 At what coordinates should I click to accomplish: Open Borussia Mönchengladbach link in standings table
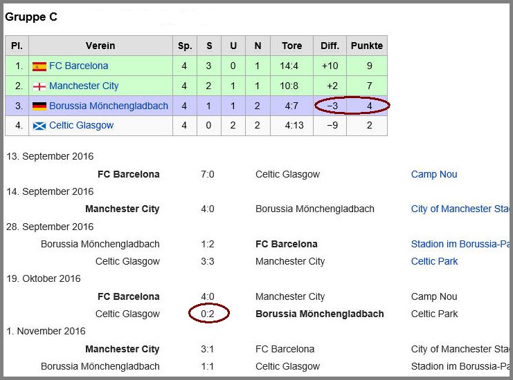109,106
